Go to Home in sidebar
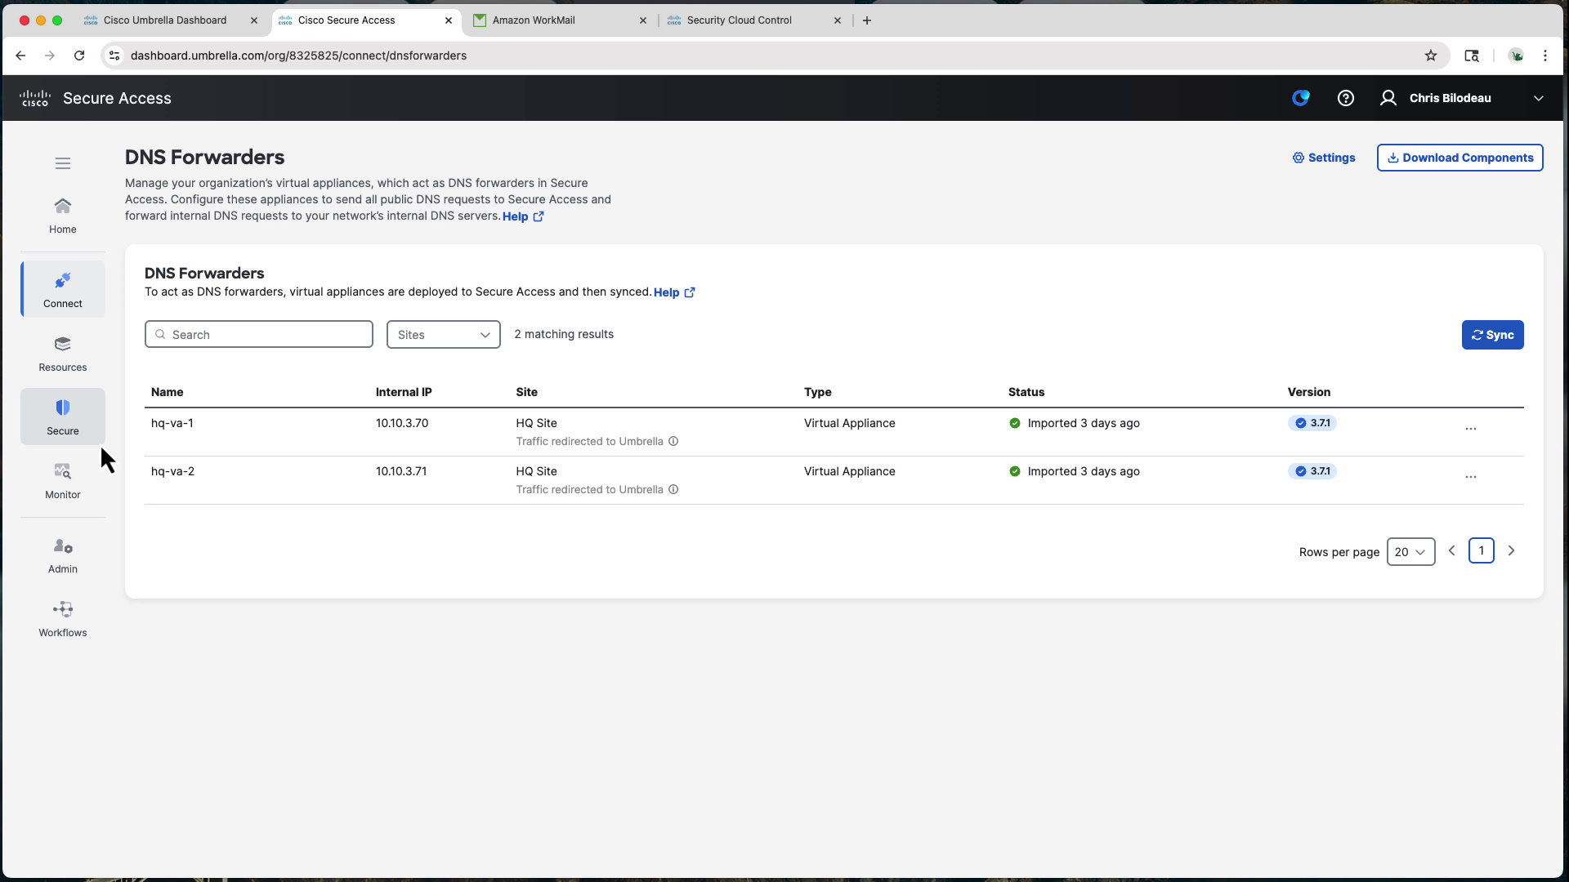Image resolution: width=1569 pixels, height=882 pixels. [x=63, y=216]
